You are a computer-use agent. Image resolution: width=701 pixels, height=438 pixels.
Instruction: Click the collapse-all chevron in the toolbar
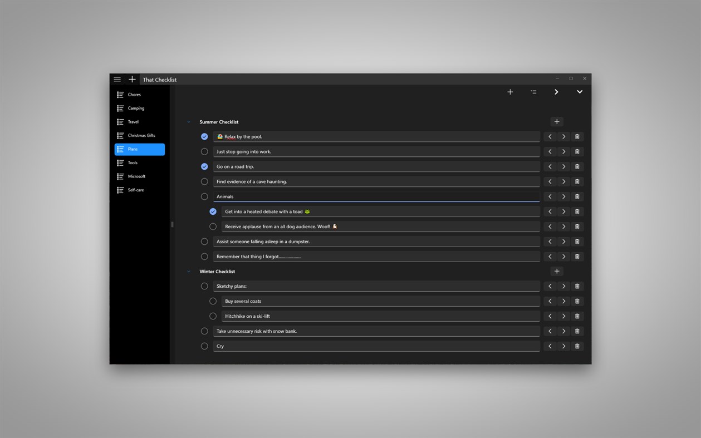coord(580,92)
